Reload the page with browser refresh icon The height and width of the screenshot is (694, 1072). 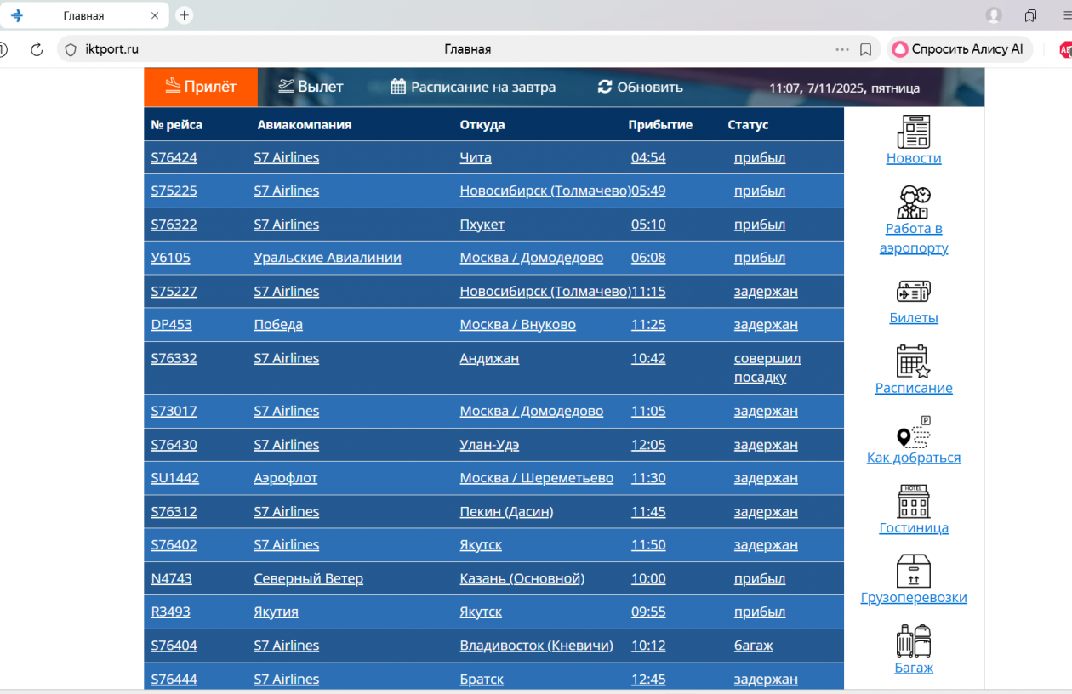[x=37, y=49]
